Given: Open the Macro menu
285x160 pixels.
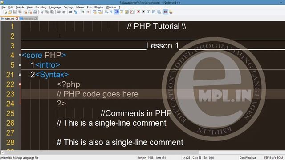Looking at the screenshot, I should pos(80,7).
